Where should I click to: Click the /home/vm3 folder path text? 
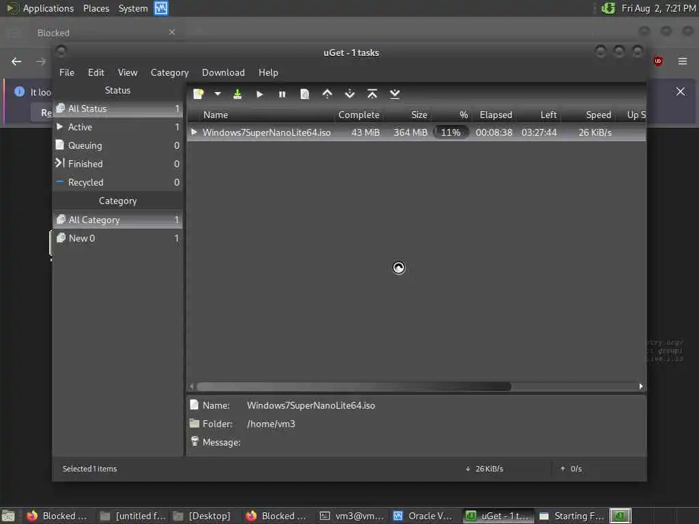tap(271, 424)
